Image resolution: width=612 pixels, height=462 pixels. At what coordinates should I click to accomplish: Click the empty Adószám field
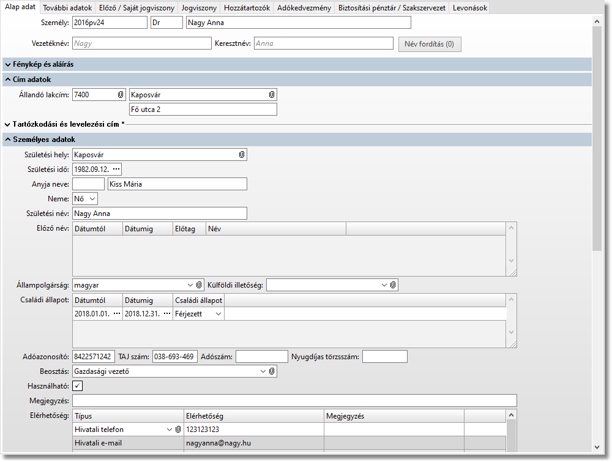coord(262,357)
